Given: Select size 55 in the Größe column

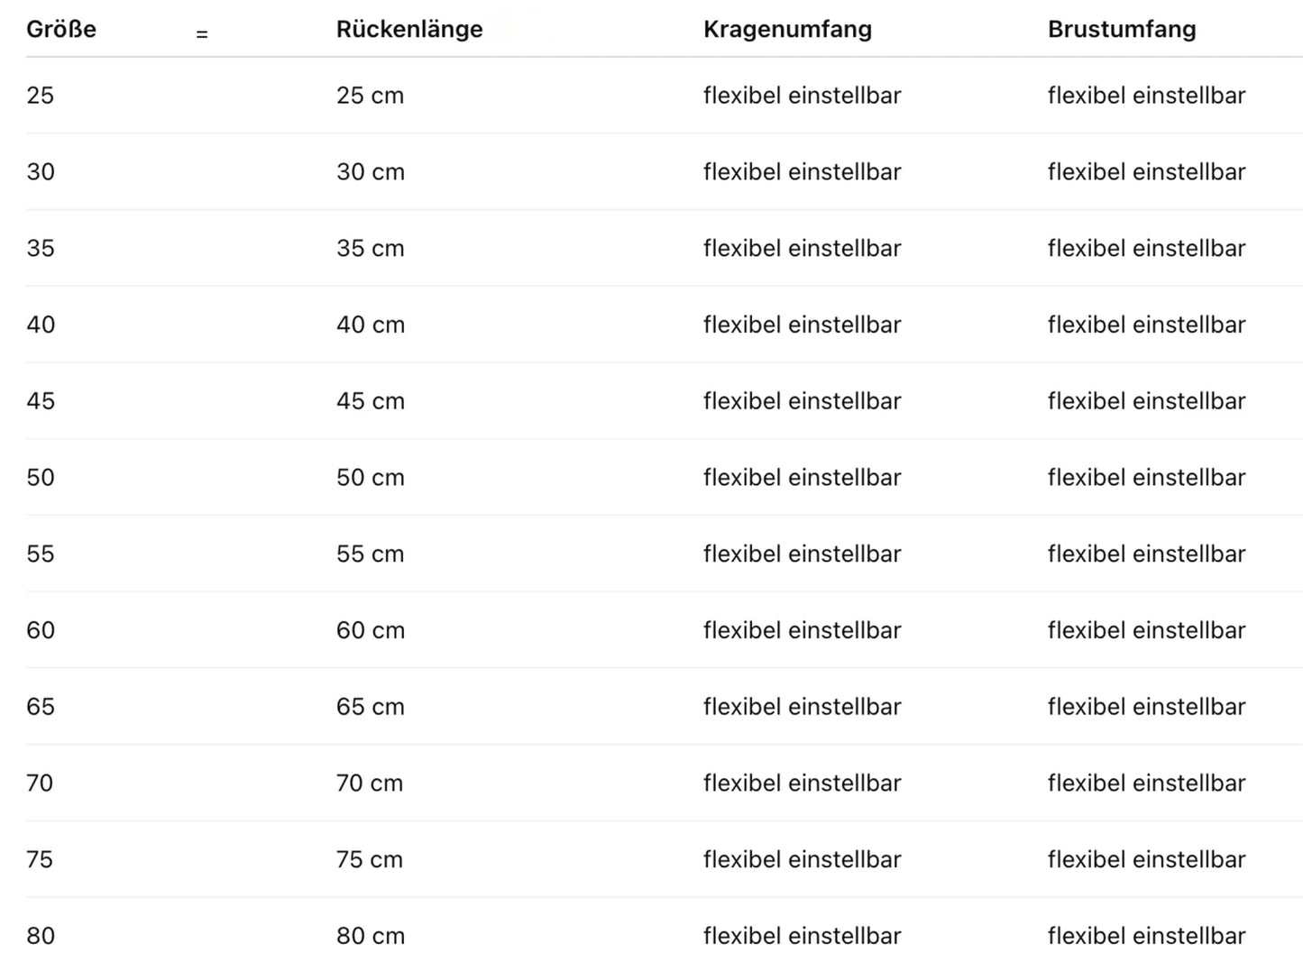Looking at the screenshot, I should (41, 554).
